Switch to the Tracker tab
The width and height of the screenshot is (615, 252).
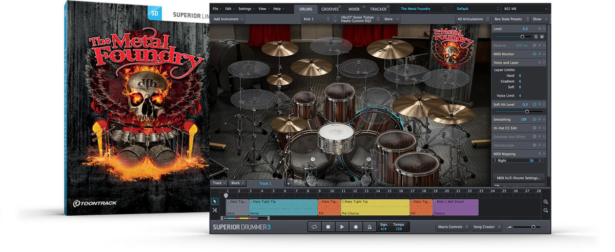pos(379,9)
